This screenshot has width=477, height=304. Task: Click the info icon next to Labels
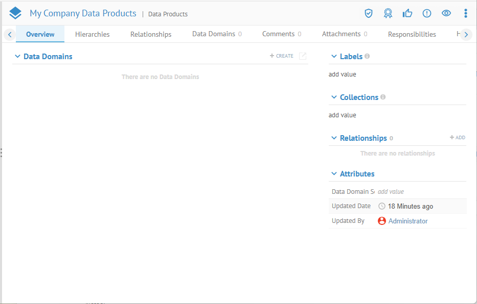[367, 56]
